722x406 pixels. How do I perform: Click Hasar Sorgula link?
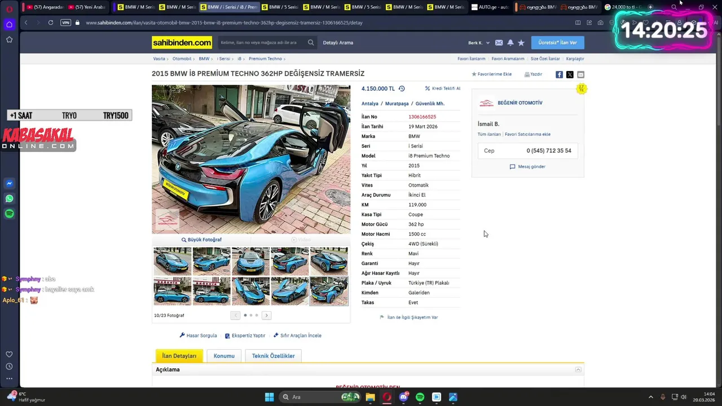[x=198, y=336]
